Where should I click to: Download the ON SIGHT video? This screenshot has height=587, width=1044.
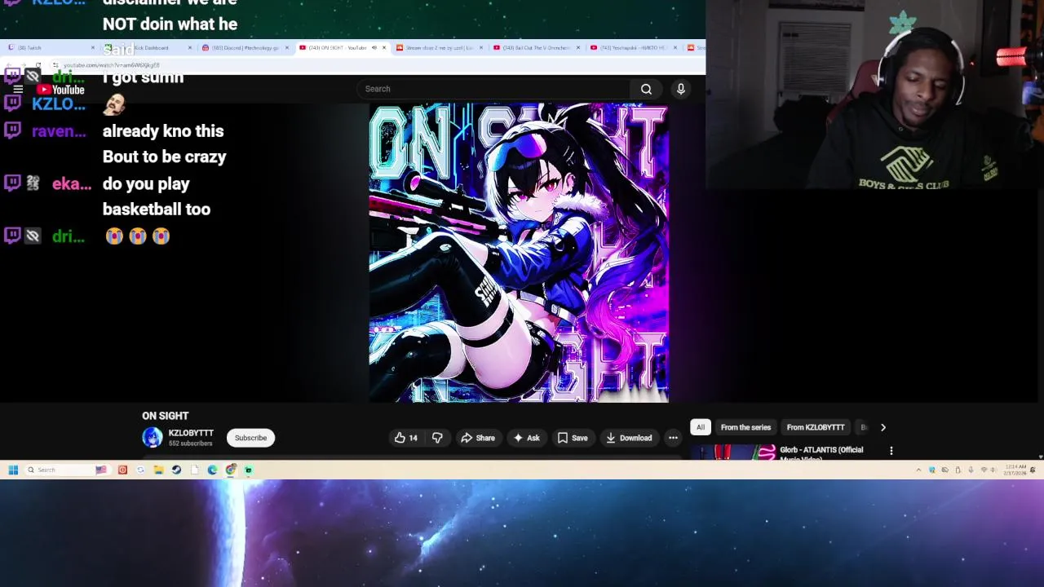(x=628, y=438)
